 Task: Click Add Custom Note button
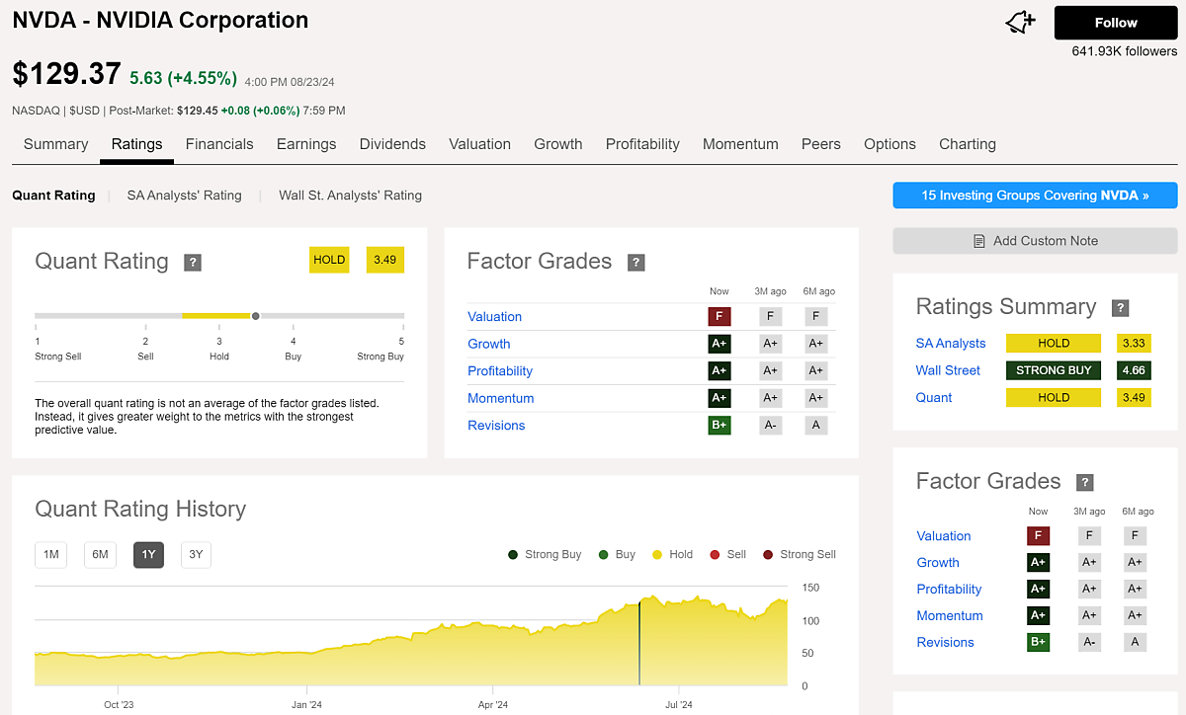(x=1035, y=241)
